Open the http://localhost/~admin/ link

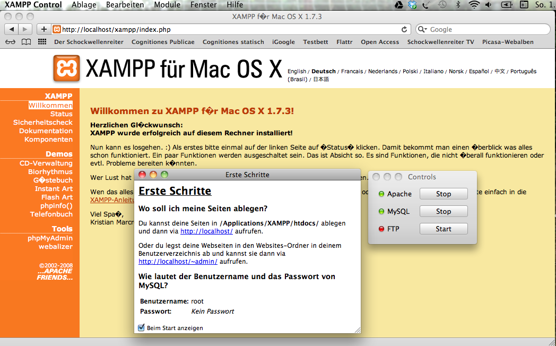click(178, 262)
